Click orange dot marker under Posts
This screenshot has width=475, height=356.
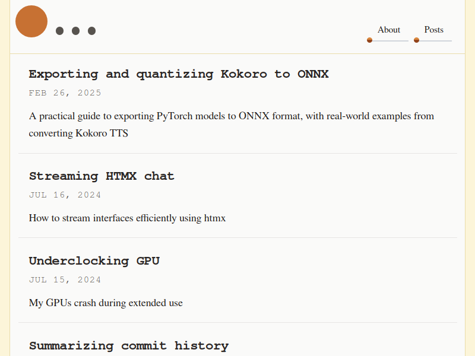[x=417, y=40]
